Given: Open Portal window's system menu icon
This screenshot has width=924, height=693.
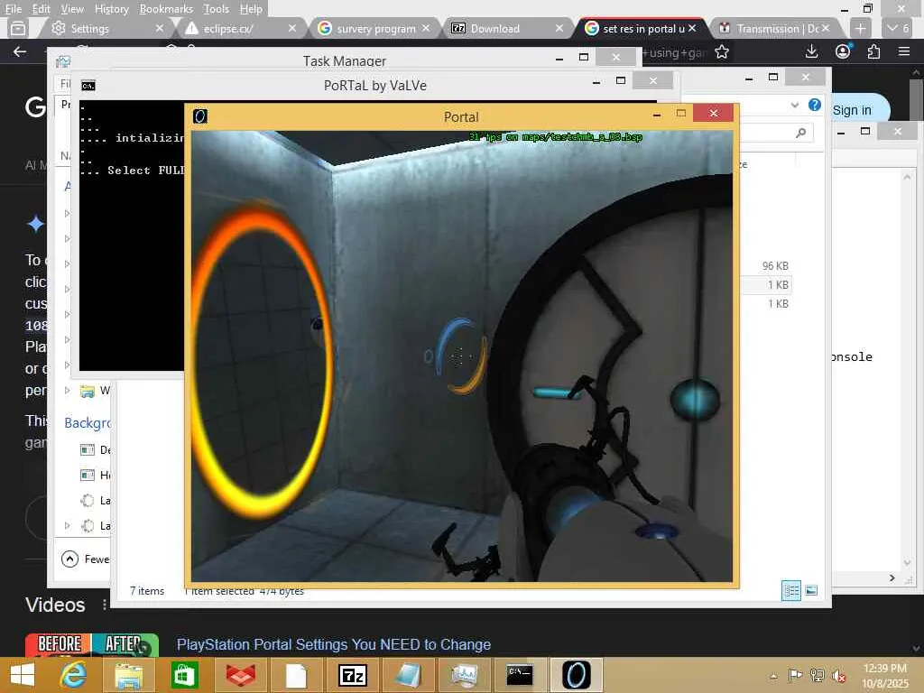Looking at the screenshot, I should click(200, 116).
